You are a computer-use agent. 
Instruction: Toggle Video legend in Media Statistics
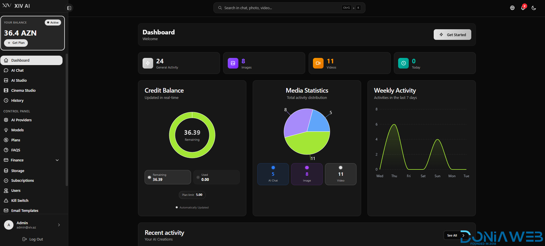coord(341,174)
